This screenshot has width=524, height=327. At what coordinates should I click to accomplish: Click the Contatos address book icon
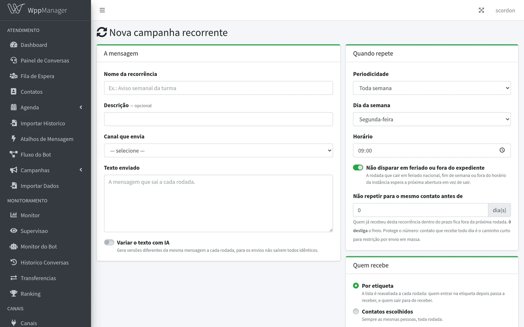pos(13,92)
